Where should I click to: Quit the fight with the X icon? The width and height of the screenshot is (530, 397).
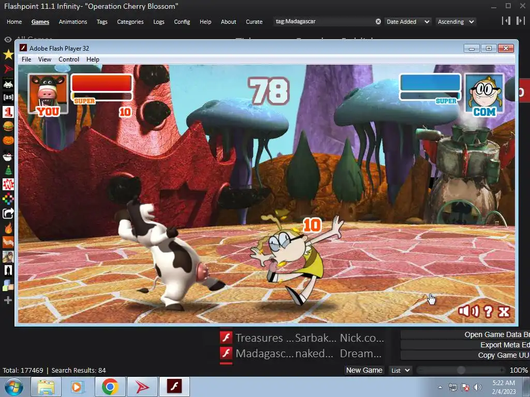tap(504, 312)
